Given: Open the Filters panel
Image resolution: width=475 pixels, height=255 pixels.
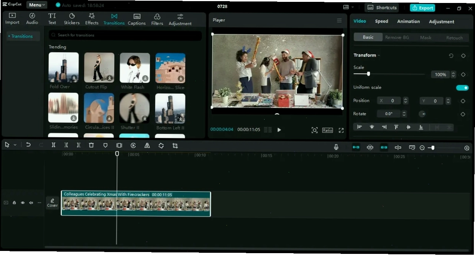Looking at the screenshot, I should coord(157,19).
